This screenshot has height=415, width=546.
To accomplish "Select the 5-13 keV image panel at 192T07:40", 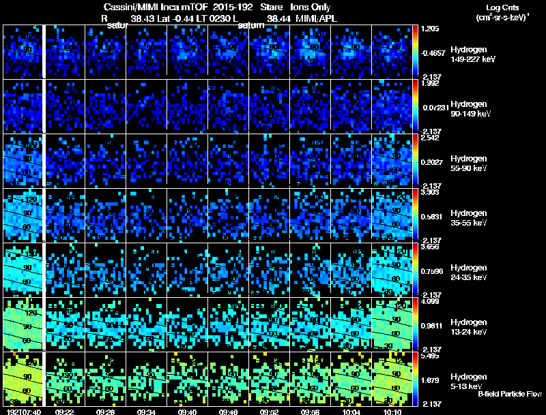I will (23, 379).
